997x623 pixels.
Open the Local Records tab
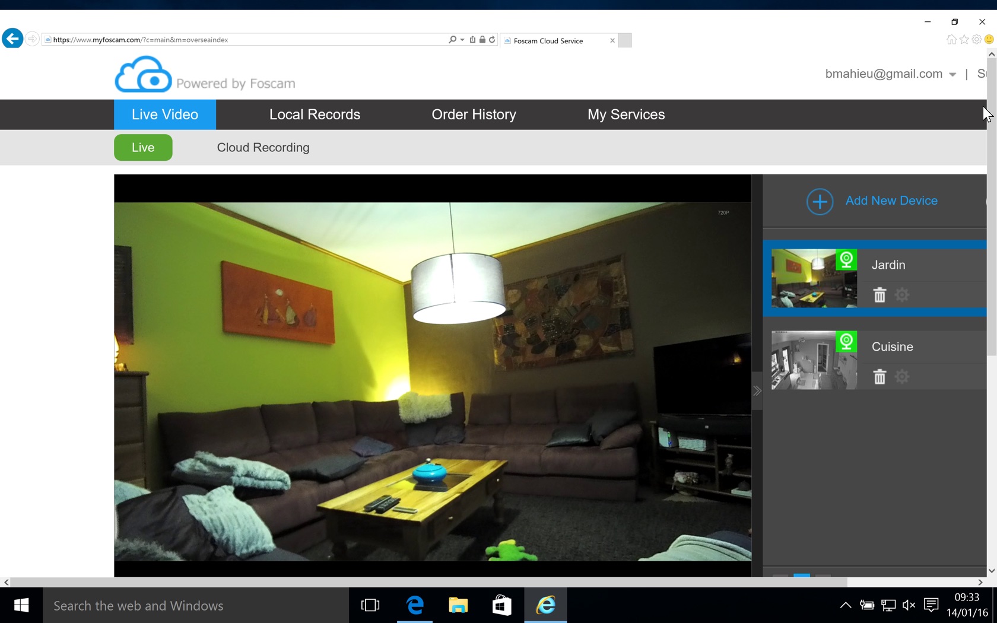(315, 115)
